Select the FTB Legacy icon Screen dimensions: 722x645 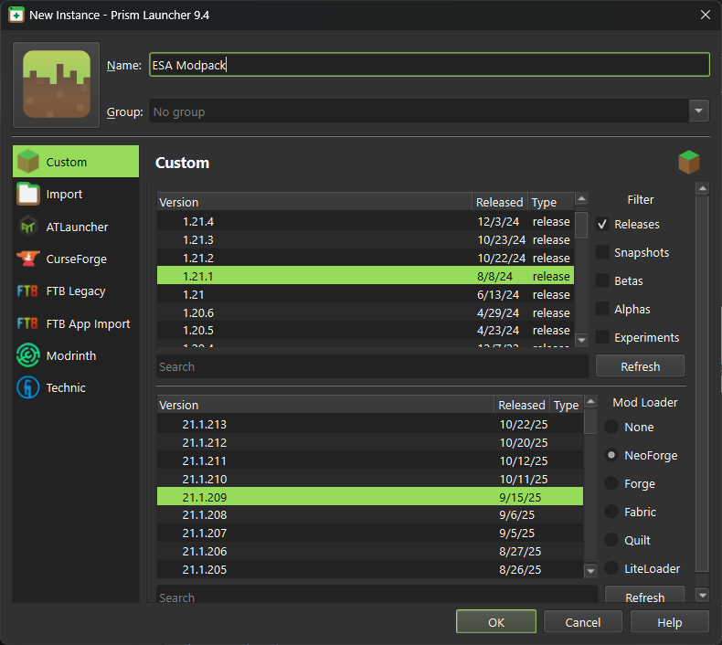pos(28,291)
